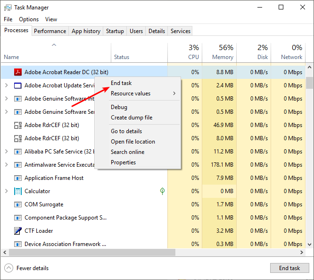Expand the Adobe Acrobat Update Service row
This screenshot has height=280, width=314.
[x=7, y=85]
